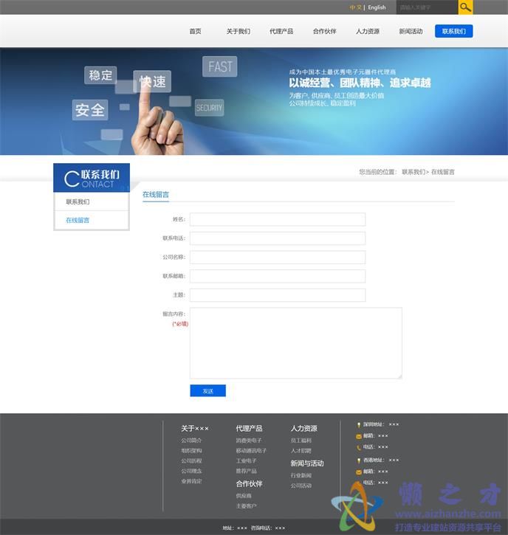Open footer link 推荐产品

tap(246, 472)
